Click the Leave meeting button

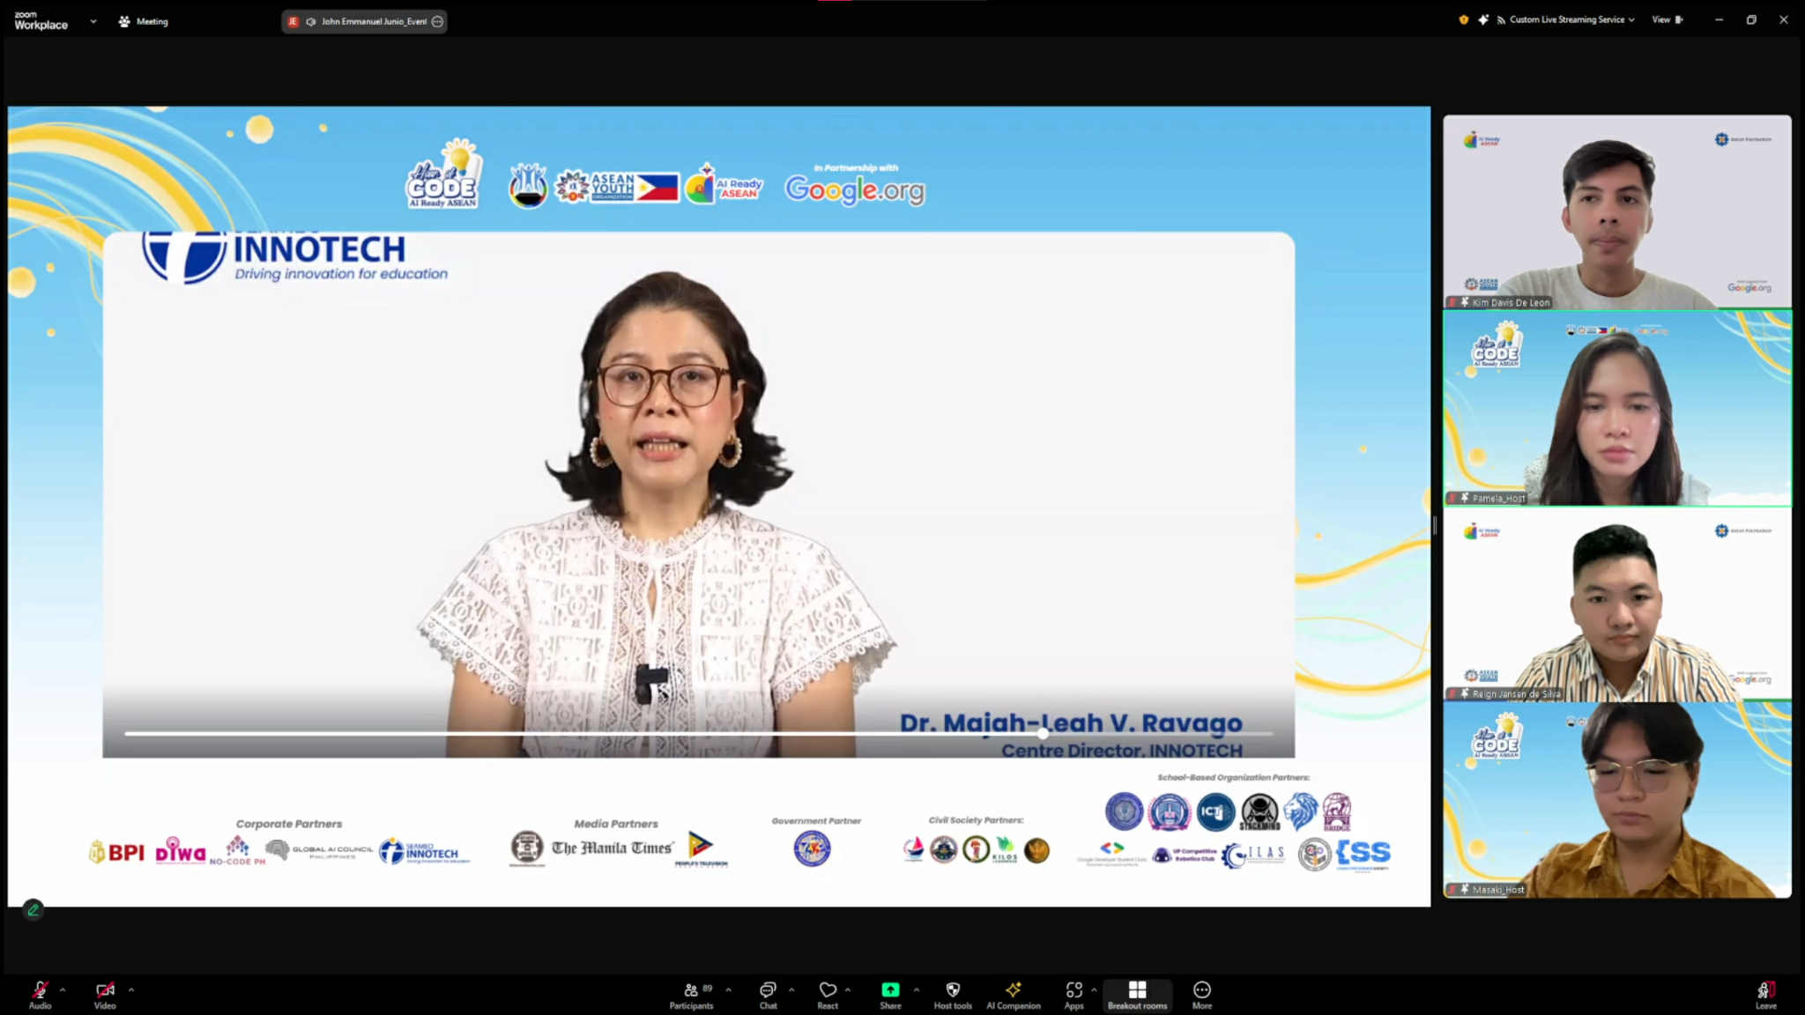1765,994
